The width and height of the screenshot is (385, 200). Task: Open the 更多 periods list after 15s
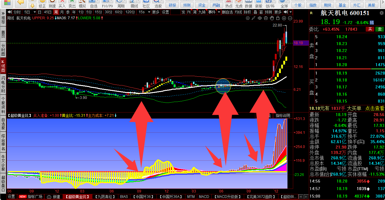point(156,12)
